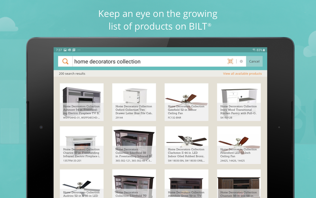Tap the three-dots overflow in status bar
The width and height of the screenshot is (316, 198).
point(79,50)
